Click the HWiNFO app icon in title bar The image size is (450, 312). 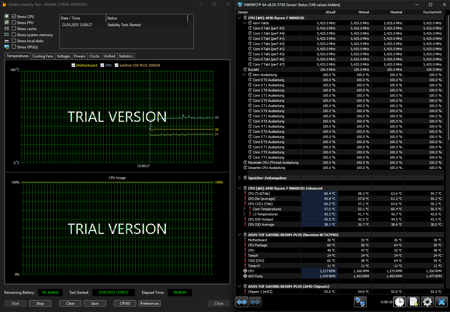tap(240, 5)
